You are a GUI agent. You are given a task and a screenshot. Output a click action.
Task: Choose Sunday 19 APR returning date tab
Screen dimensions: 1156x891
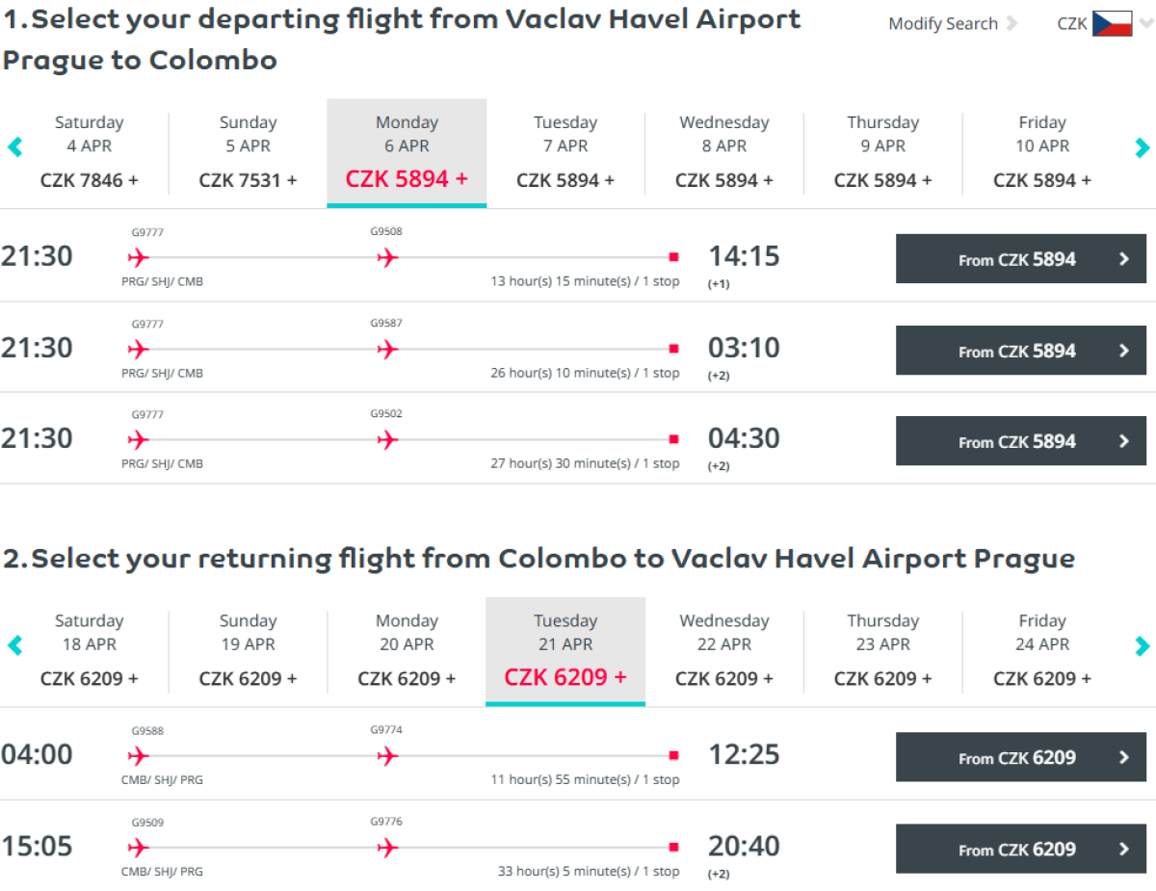[x=248, y=650]
